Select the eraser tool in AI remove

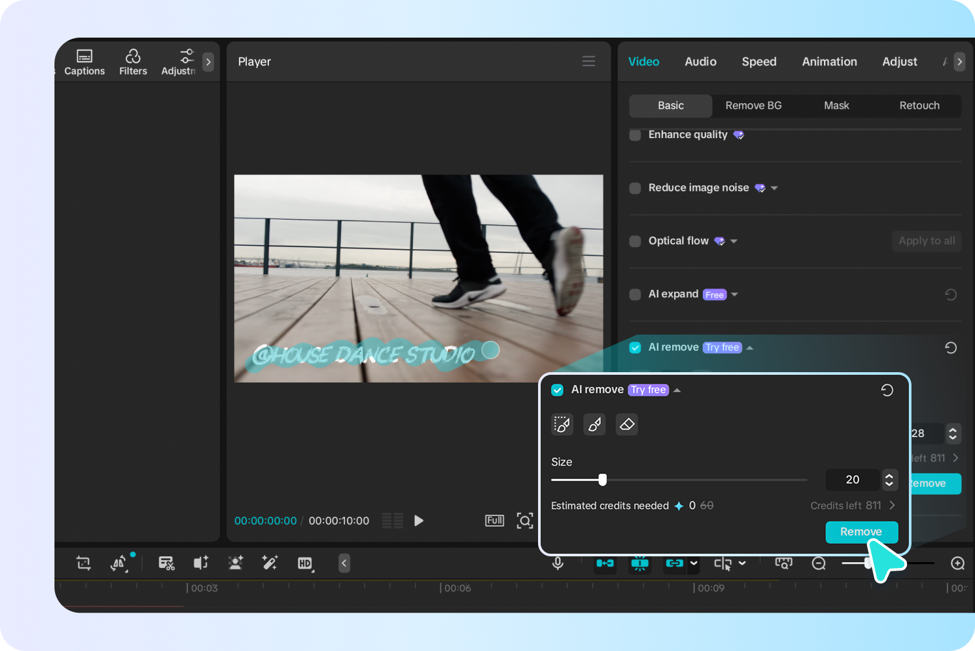click(626, 425)
